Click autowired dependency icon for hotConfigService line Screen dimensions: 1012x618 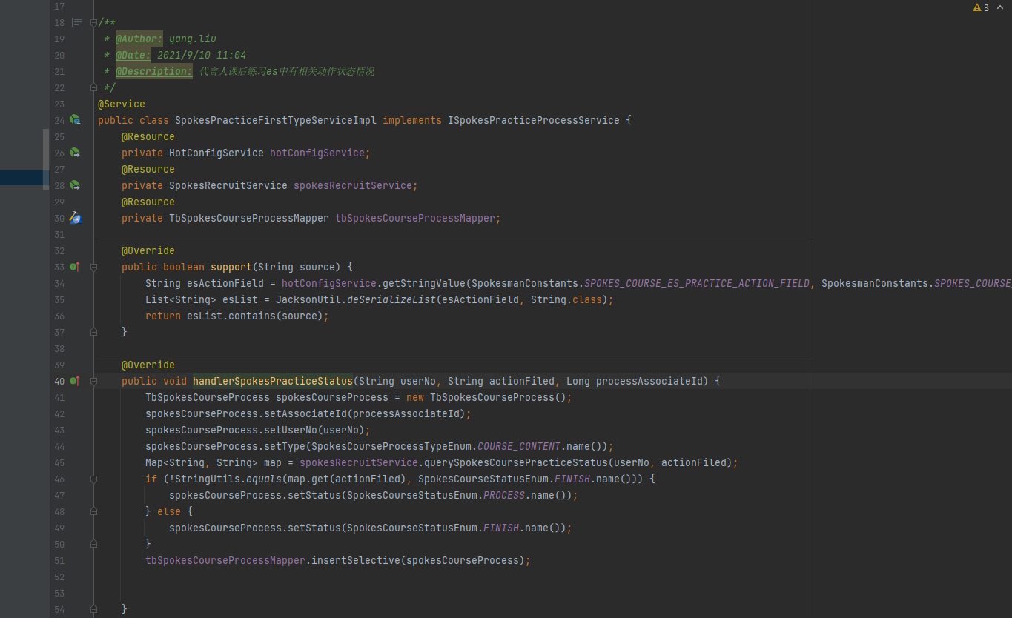click(75, 153)
